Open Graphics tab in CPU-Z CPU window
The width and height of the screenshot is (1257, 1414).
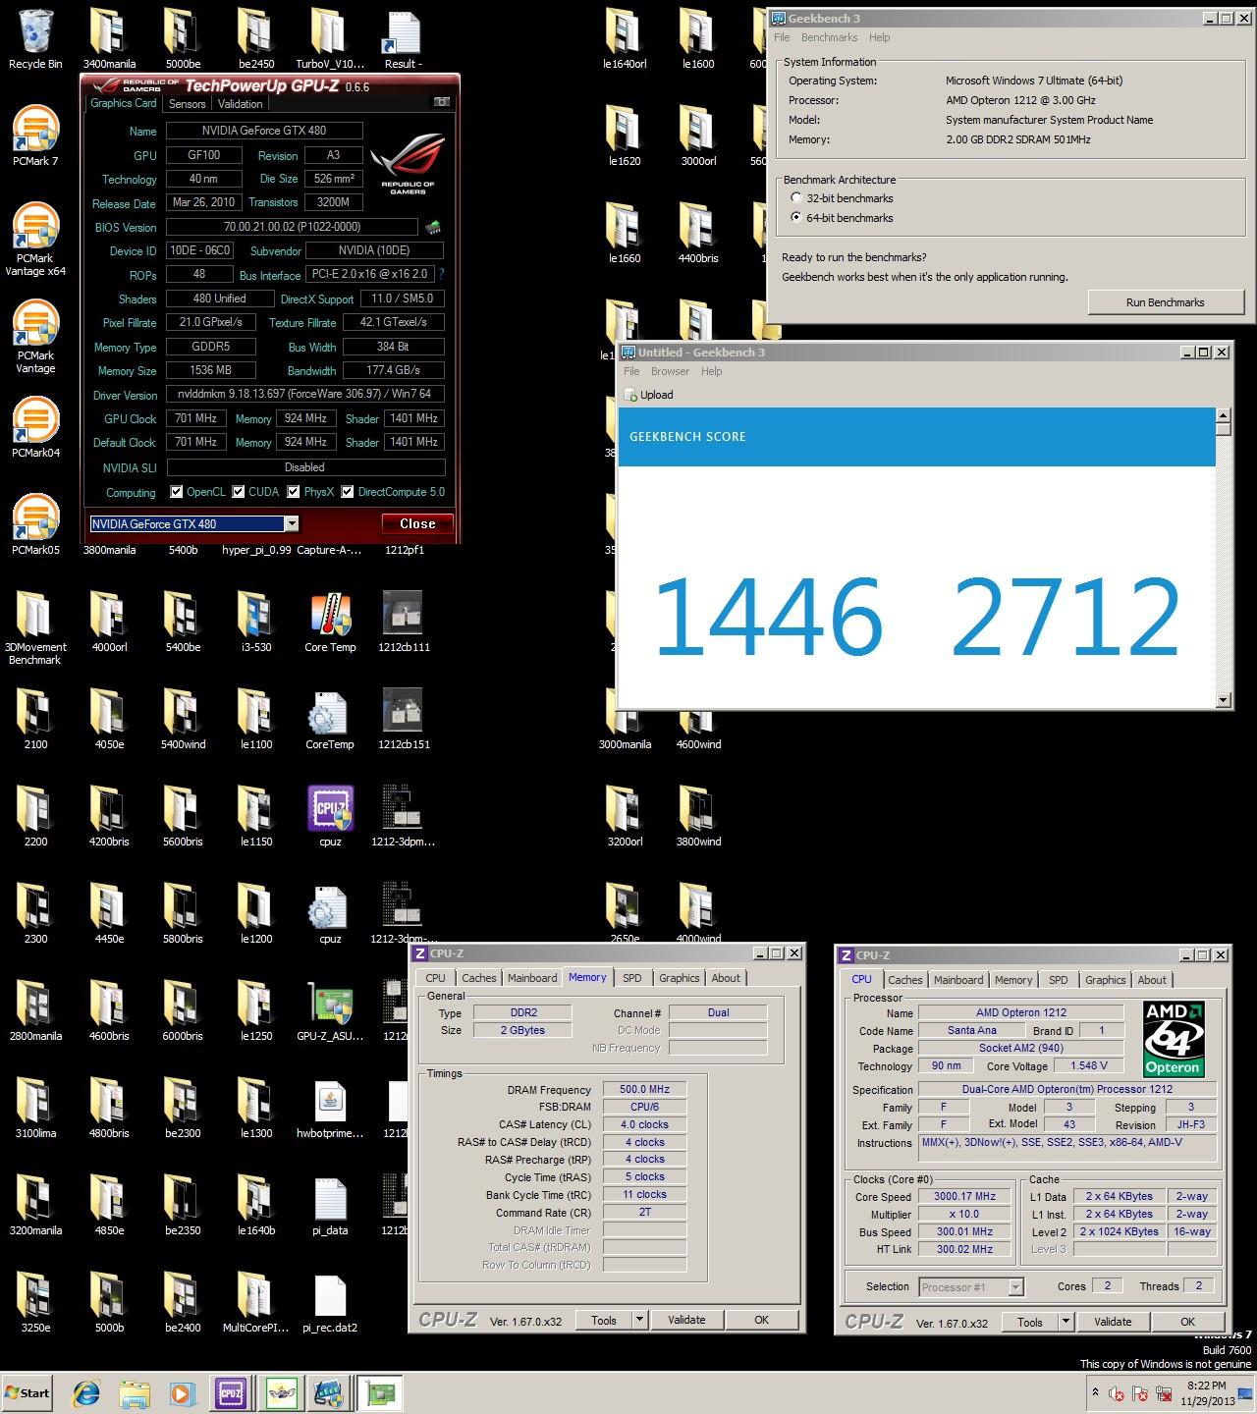point(1105,980)
